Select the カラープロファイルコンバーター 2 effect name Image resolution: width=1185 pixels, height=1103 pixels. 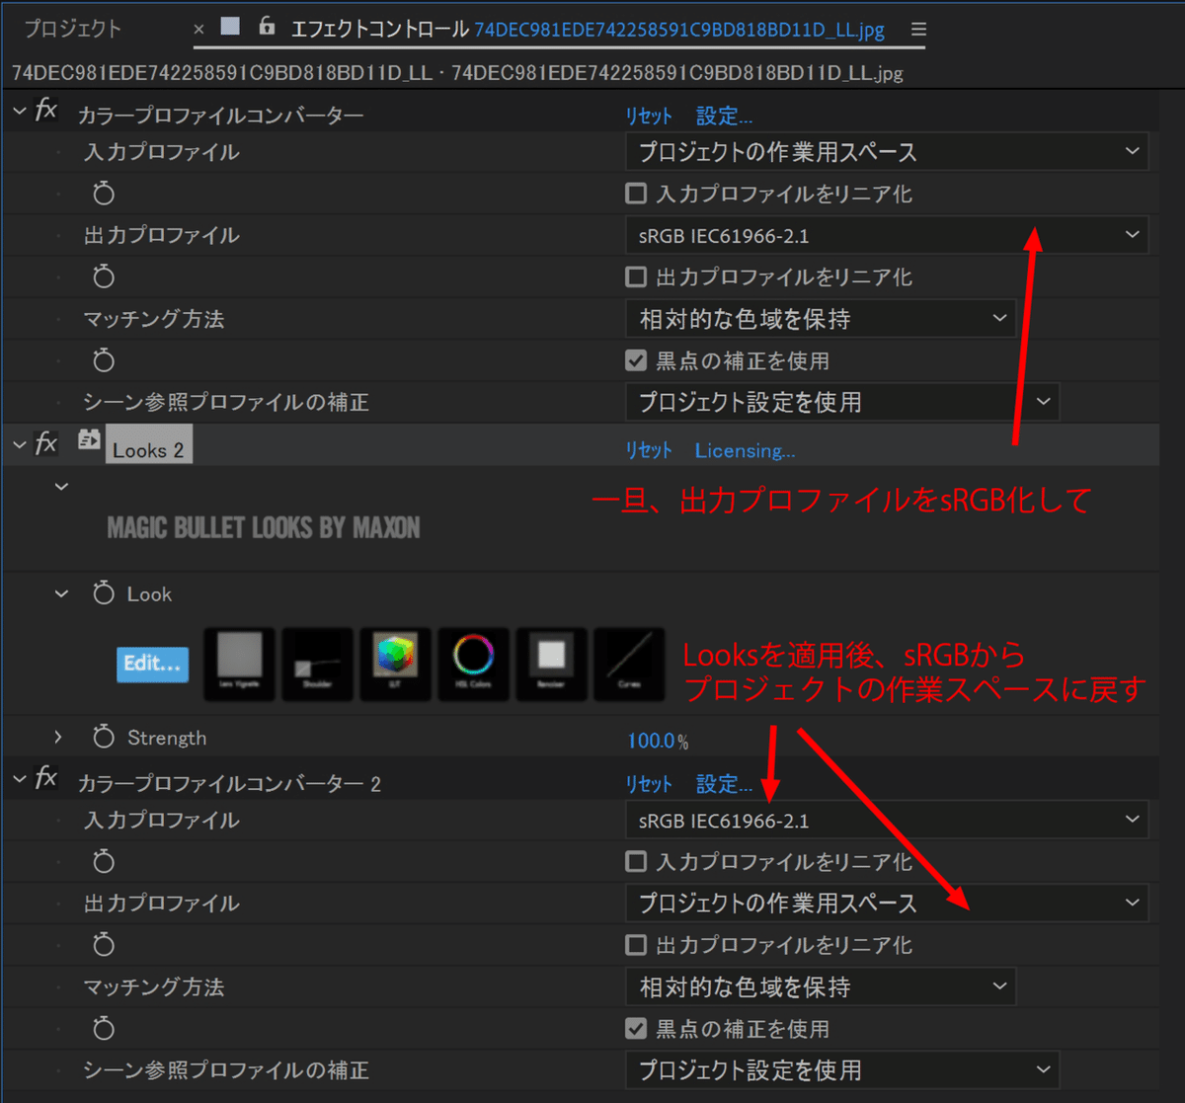229,784
